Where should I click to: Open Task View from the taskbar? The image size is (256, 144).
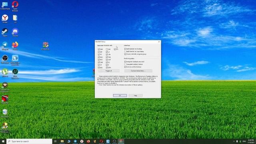55,141
